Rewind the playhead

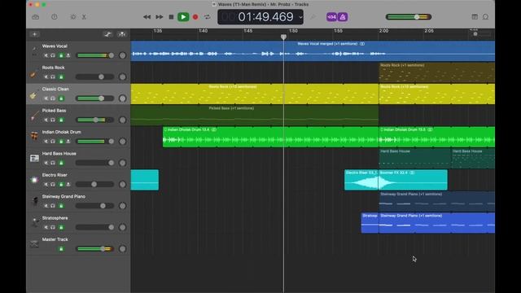[x=147, y=17]
